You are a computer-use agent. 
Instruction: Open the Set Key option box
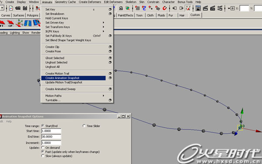click(110, 9)
